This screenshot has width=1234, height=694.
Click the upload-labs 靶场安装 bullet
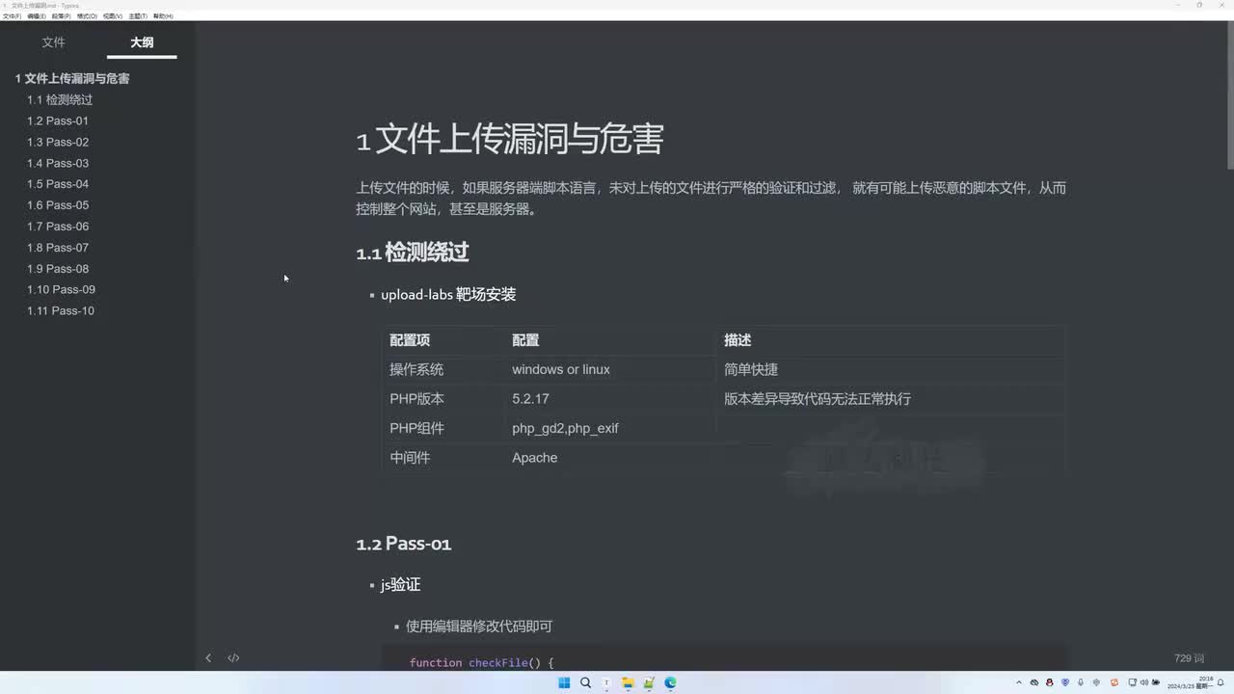coord(448,295)
